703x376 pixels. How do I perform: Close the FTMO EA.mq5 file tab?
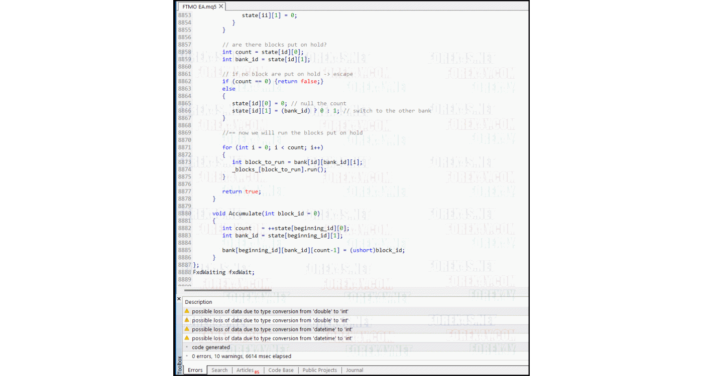pos(220,7)
